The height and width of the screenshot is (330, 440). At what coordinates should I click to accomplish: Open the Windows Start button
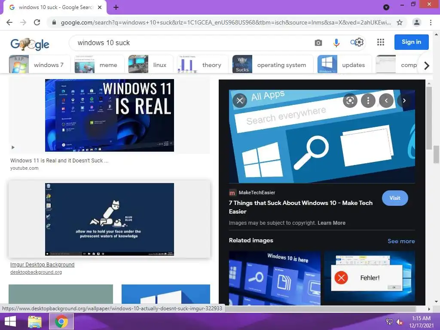click(10, 321)
